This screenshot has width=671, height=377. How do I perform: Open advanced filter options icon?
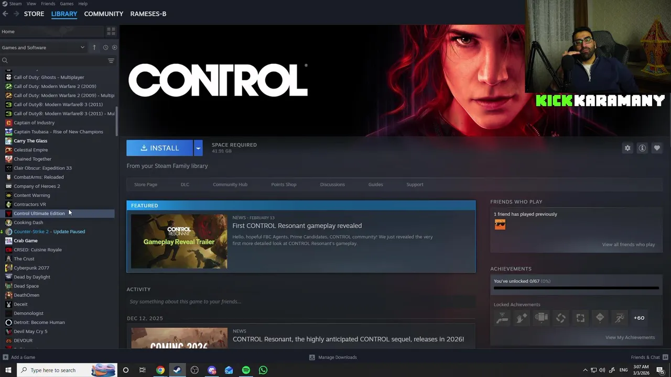click(x=111, y=61)
